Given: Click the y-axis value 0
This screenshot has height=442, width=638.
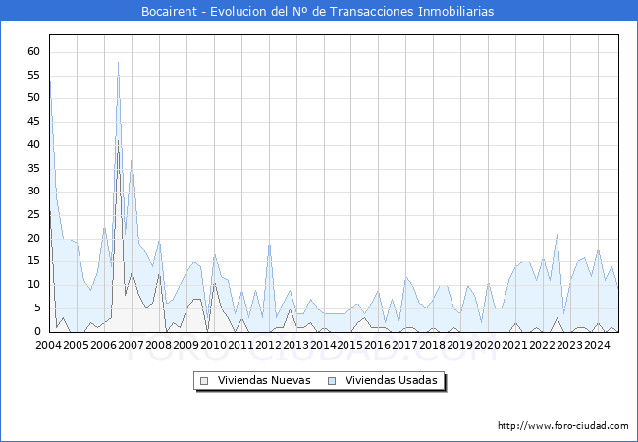Looking at the screenshot, I should click(37, 331).
